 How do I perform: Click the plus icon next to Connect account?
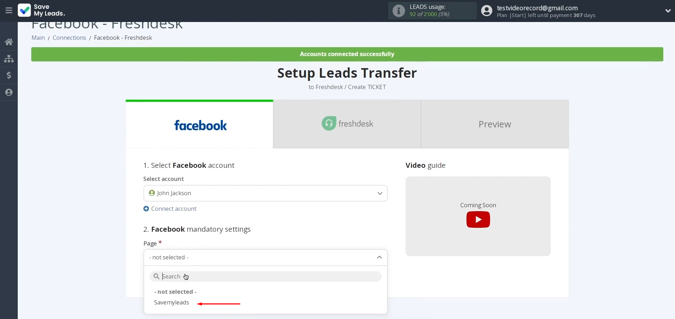coord(146,209)
